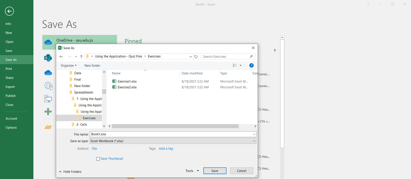Open the Tools dropdown
This screenshot has width=411, height=179.
tap(193, 171)
